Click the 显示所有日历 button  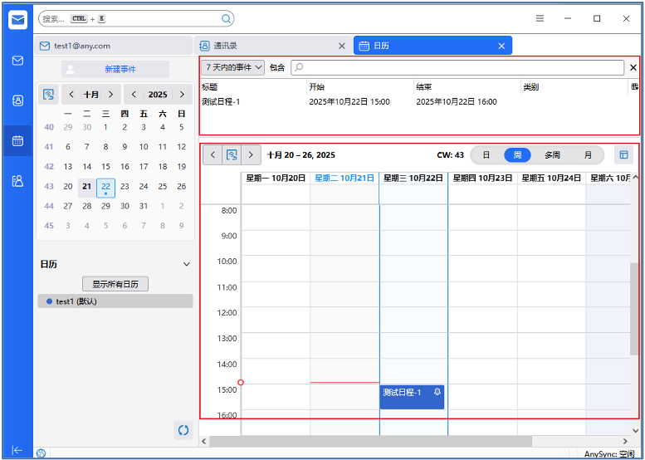pyautogui.click(x=115, y=284)
